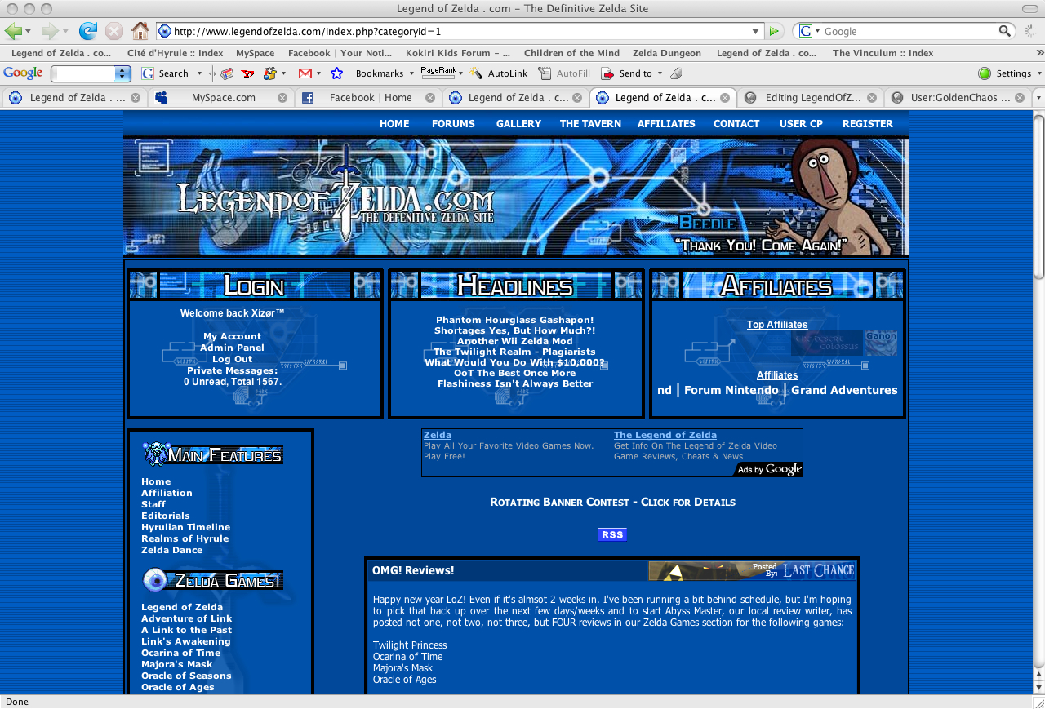The width and height of the screenshot is (1045, 709).
Task: Open the Gmail icon in Google toolbar
Action: (x=305, y=73)
